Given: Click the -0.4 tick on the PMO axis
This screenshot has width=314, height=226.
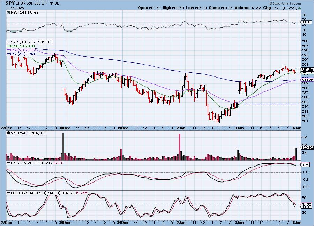Looking at the screenshot, I should [305, 187].
